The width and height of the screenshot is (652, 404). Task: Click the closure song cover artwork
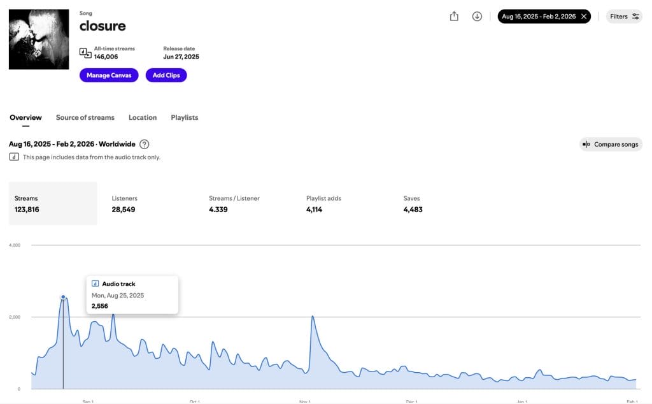coord(39,39)
